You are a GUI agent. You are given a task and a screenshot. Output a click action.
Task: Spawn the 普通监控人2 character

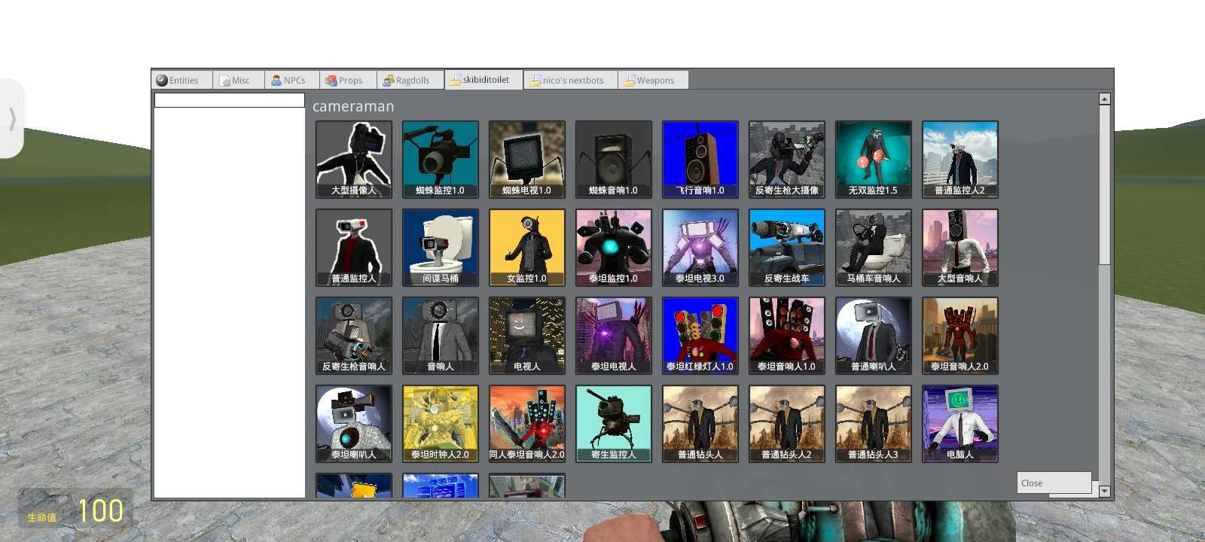point(960,160)
